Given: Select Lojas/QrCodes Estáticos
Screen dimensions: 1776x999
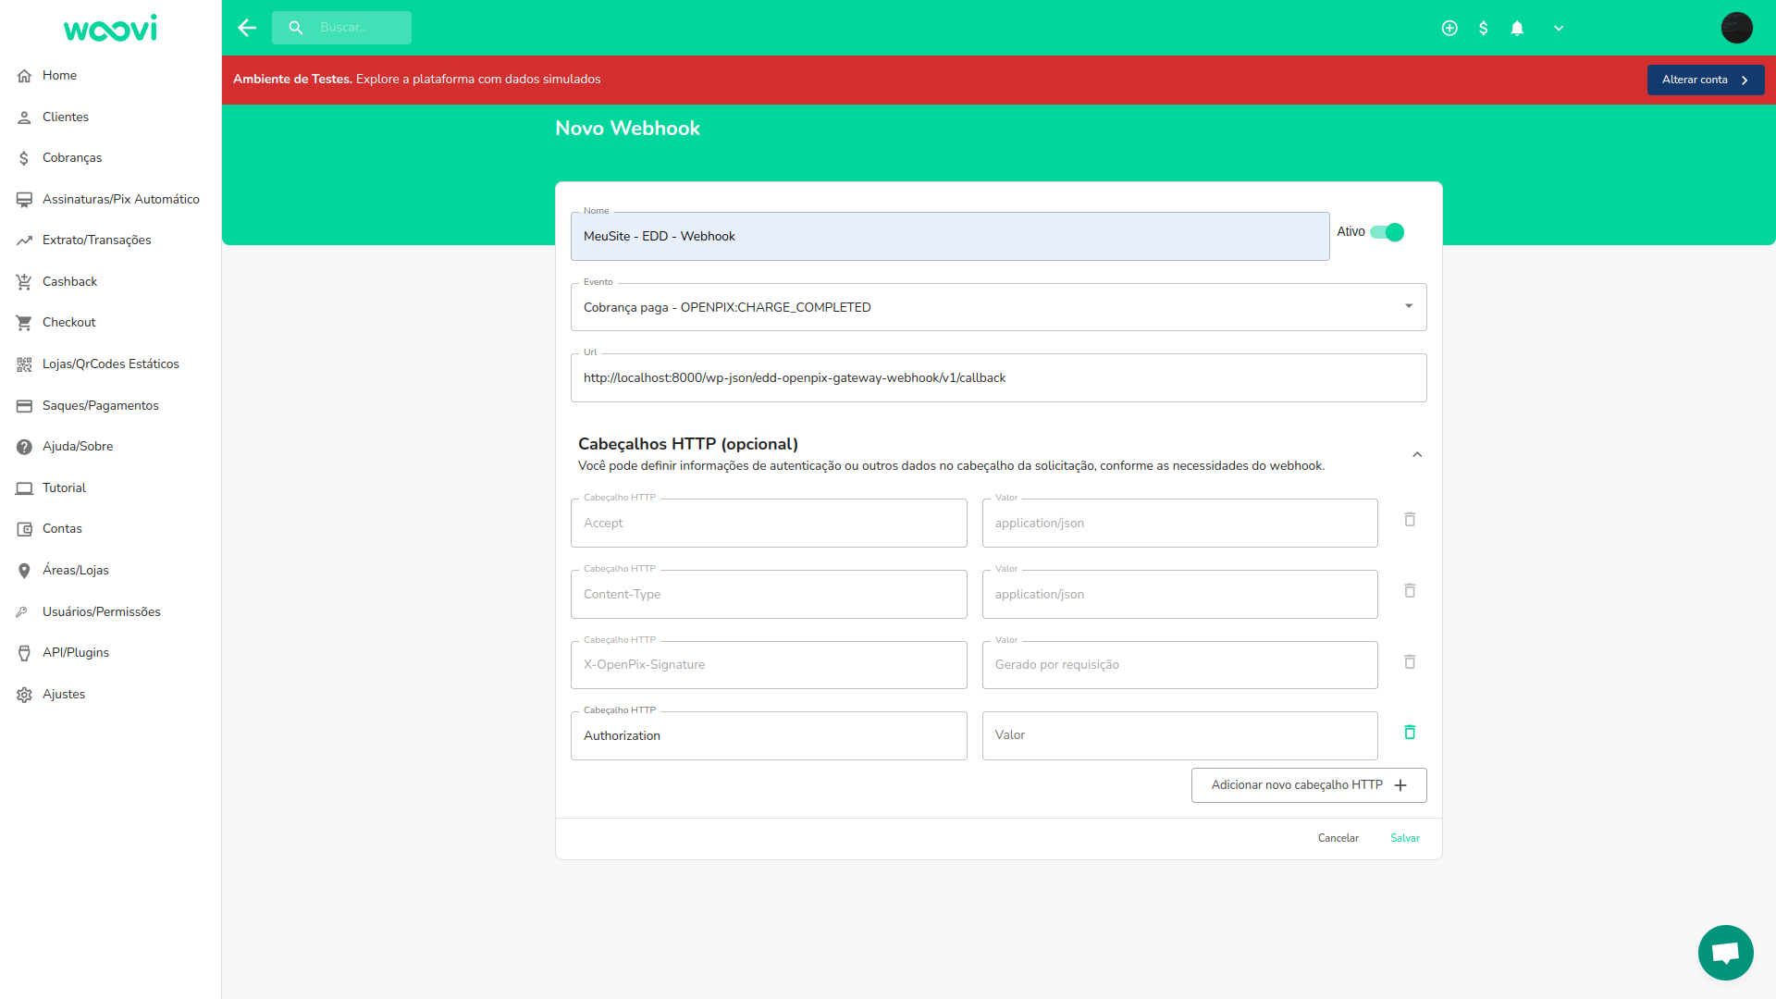Looking at the screenshot, I should tap(111, 364).
